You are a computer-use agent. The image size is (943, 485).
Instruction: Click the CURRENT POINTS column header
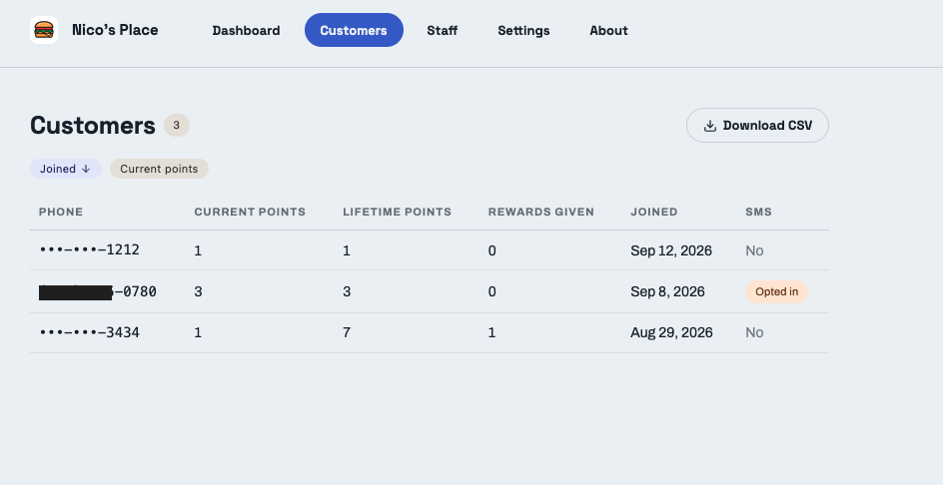[250, 212]
